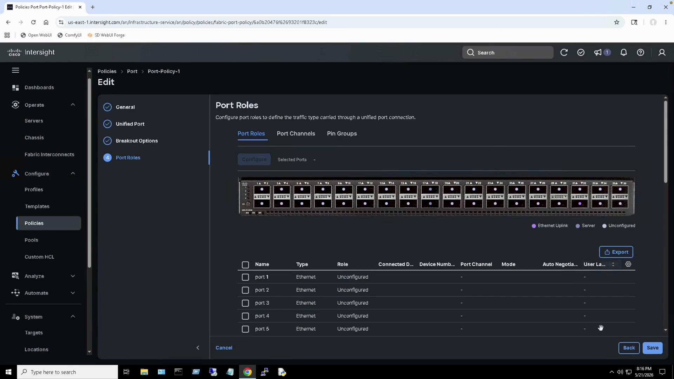Open the requests checkmark icon

[581, 53]
